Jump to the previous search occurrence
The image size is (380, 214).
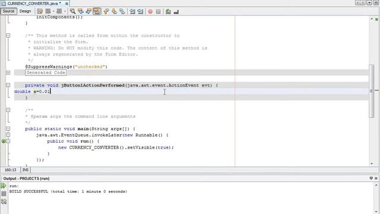coord(81,11)
